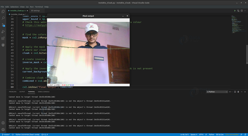Open the Accounts icon in activity bar
248x136 pixels.
3,123
